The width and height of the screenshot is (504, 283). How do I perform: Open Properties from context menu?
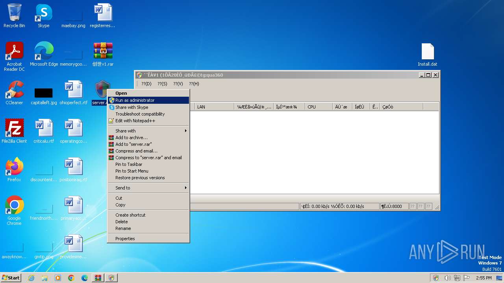[x=148, y=239]
